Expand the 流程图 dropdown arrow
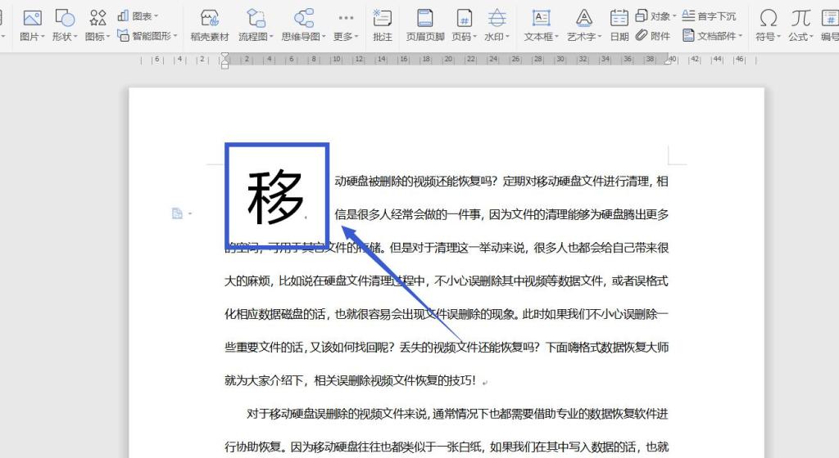The width and height of the screenshot is (839, 458). [271, 37]
